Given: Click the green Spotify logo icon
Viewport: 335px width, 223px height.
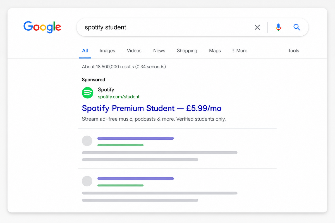Looking at the screenshot, I should pos(88,93).
